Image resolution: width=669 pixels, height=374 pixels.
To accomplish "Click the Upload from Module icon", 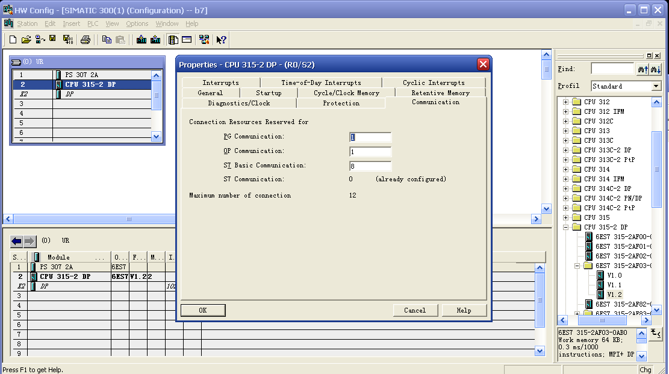I will point(155,40).
